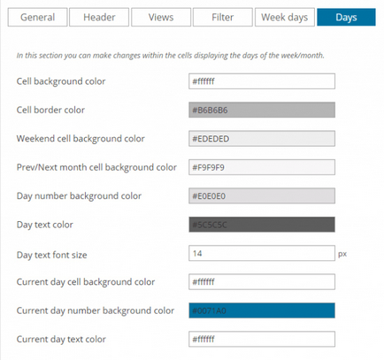Go to the Filter tab
Screen dimensions: 384x360
click(223, 18)
